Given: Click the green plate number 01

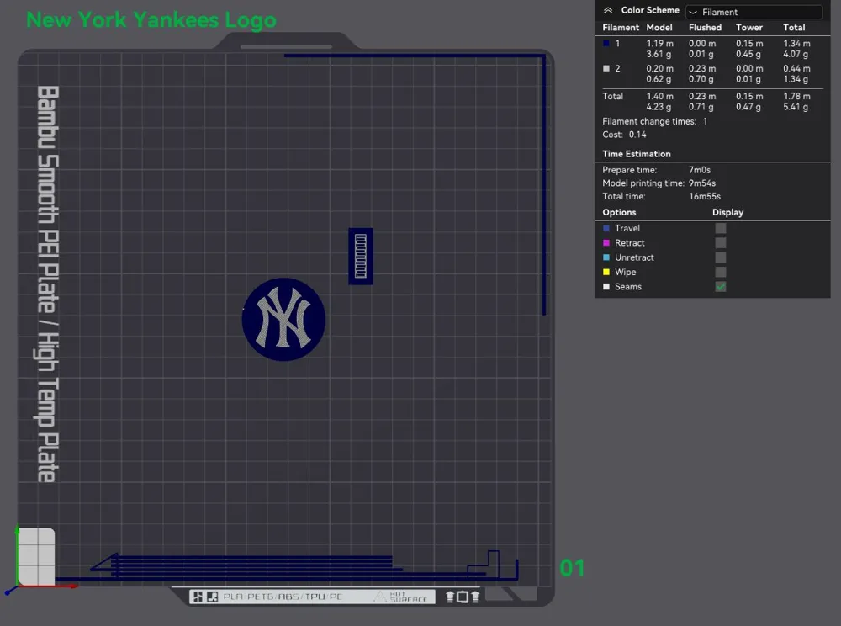Looking at the screenshot, I should pos(572,568).
